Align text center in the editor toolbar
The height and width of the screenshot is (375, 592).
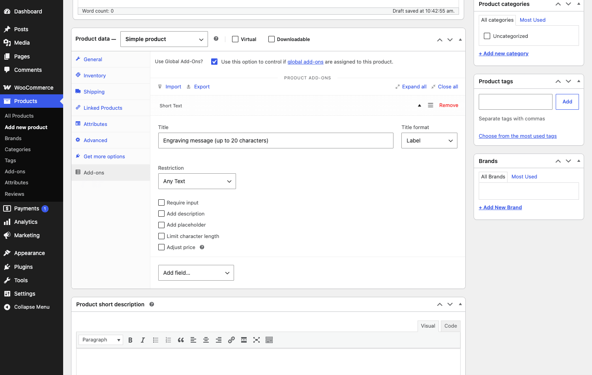(x=206, y=340)
